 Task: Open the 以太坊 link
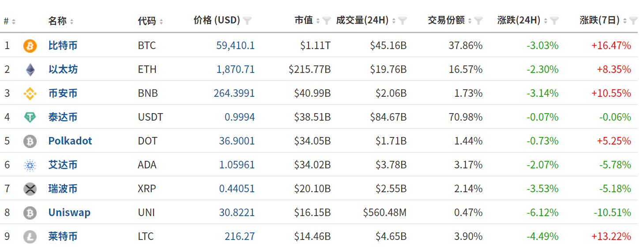coord(63,69)
